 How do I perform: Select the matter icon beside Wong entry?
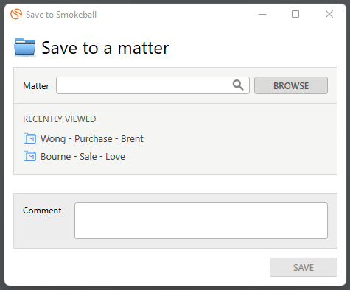[x=29, y=138]
